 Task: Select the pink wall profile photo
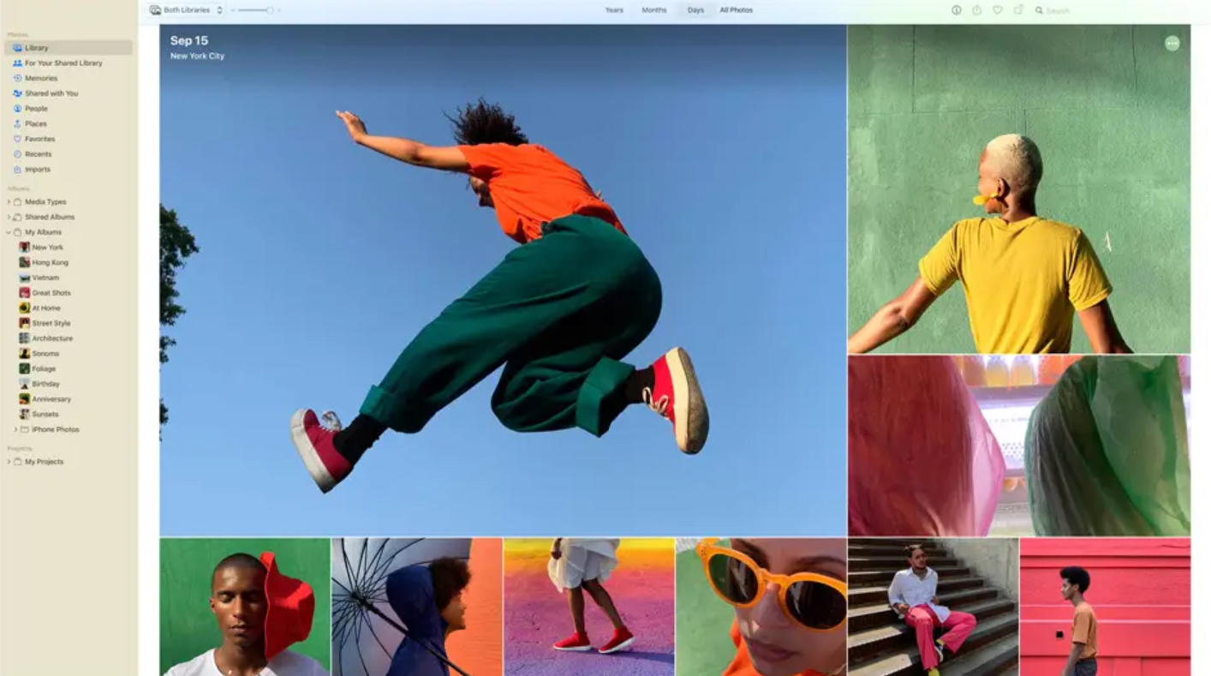tap(1106, 607)
